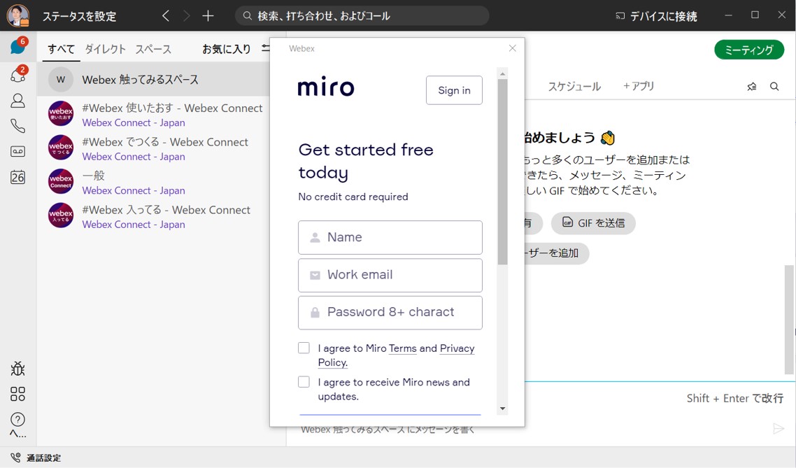This screenshot has height=468, width=796.
Task: Open the ステータスを設定 status dropdown
Action: (78, 15)
